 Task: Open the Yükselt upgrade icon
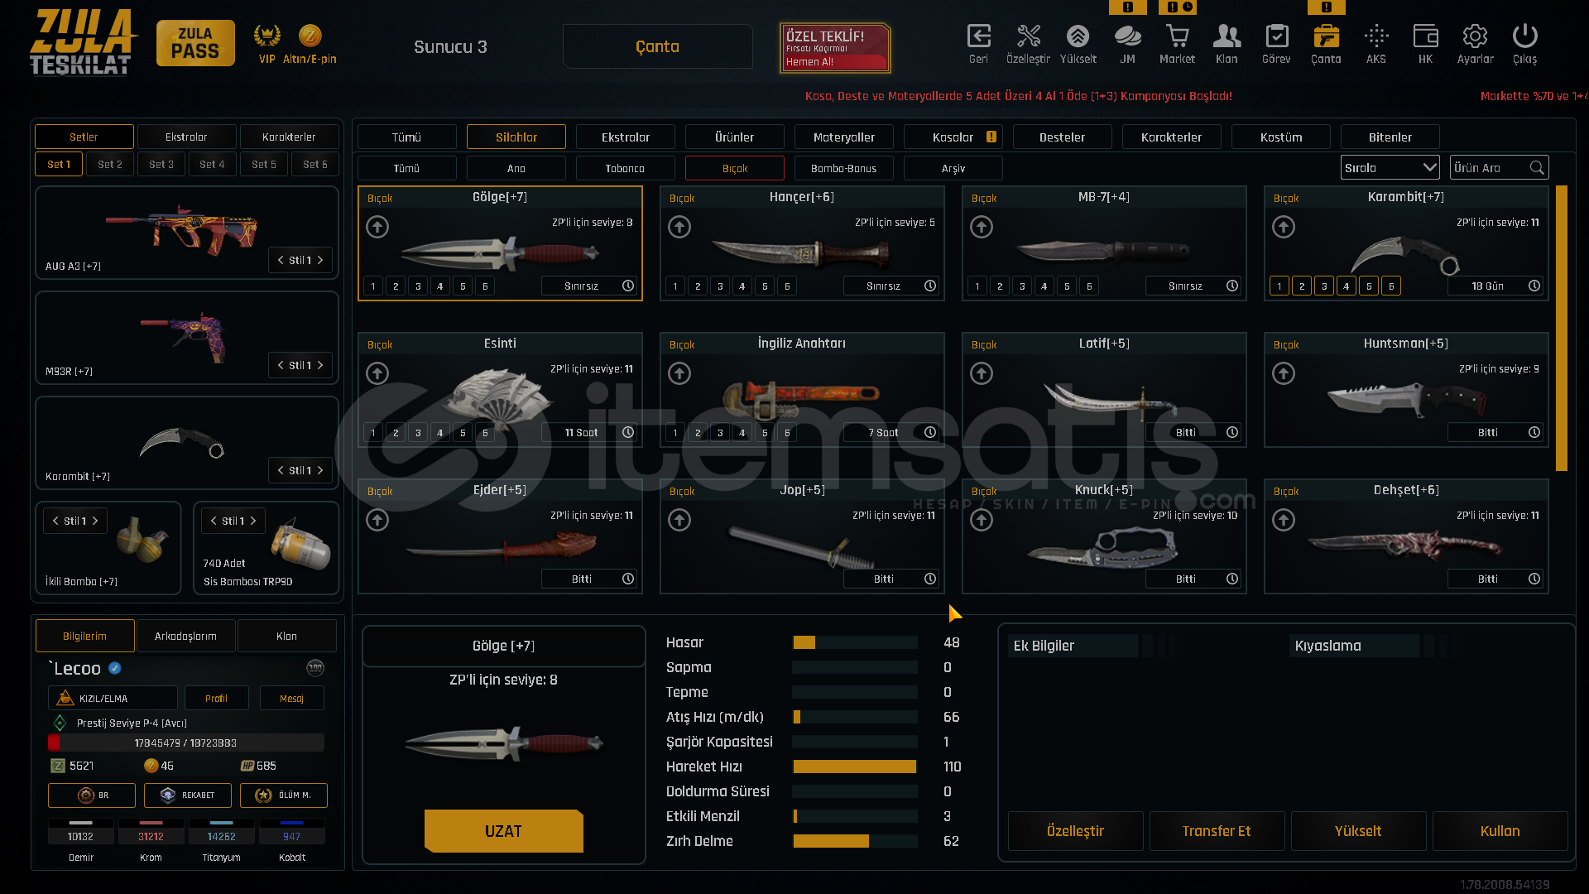[1078, 36]
